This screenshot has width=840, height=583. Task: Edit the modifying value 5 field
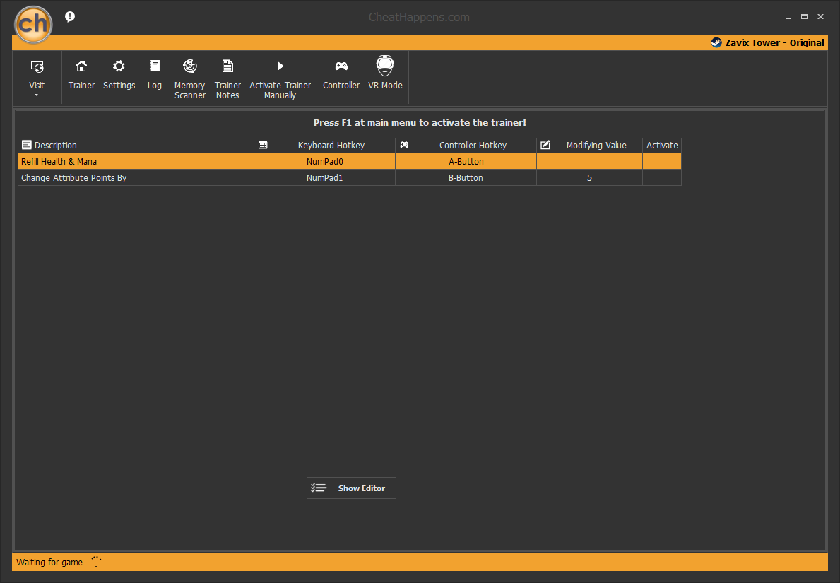tap(589, 178)
